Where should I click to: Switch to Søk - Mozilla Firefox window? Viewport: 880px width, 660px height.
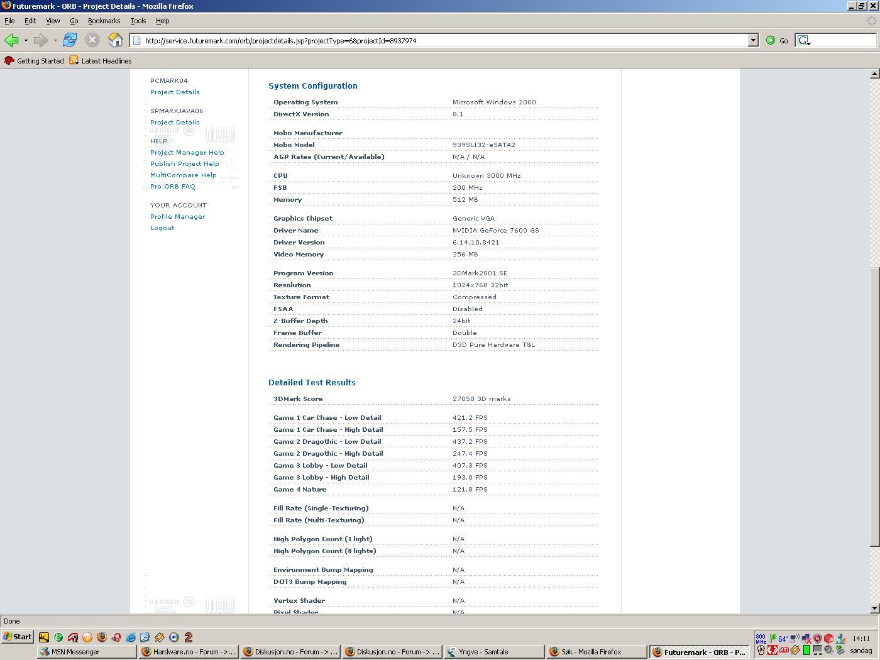click(596, 652)
